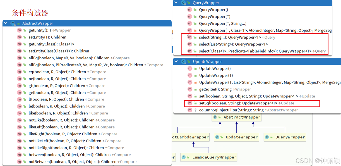341x166 pixels.
Task: Click the UpdateWrapper node in class diagram
Action: coord(236,137)
